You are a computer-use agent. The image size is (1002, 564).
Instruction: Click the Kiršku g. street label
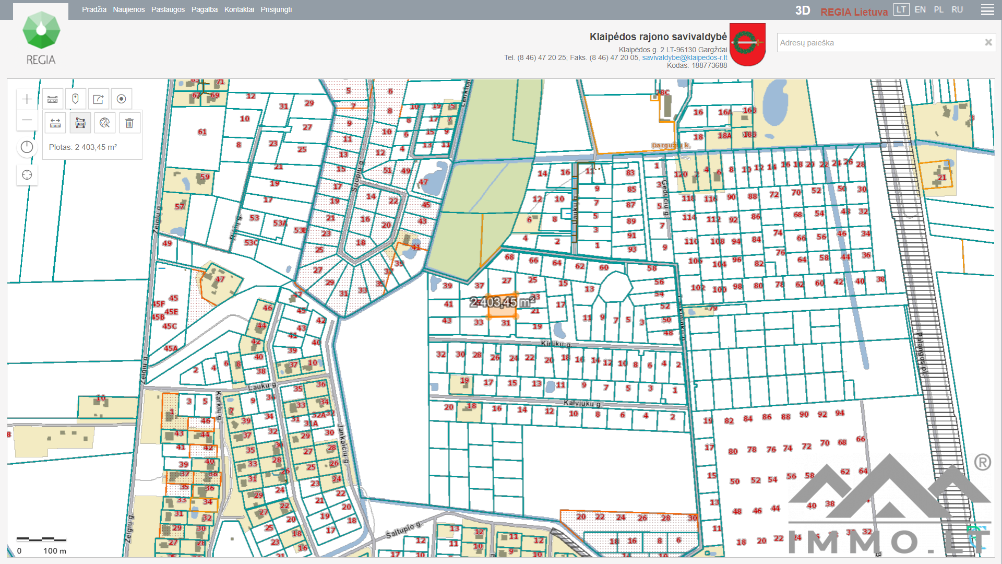(x=555, y=344)
